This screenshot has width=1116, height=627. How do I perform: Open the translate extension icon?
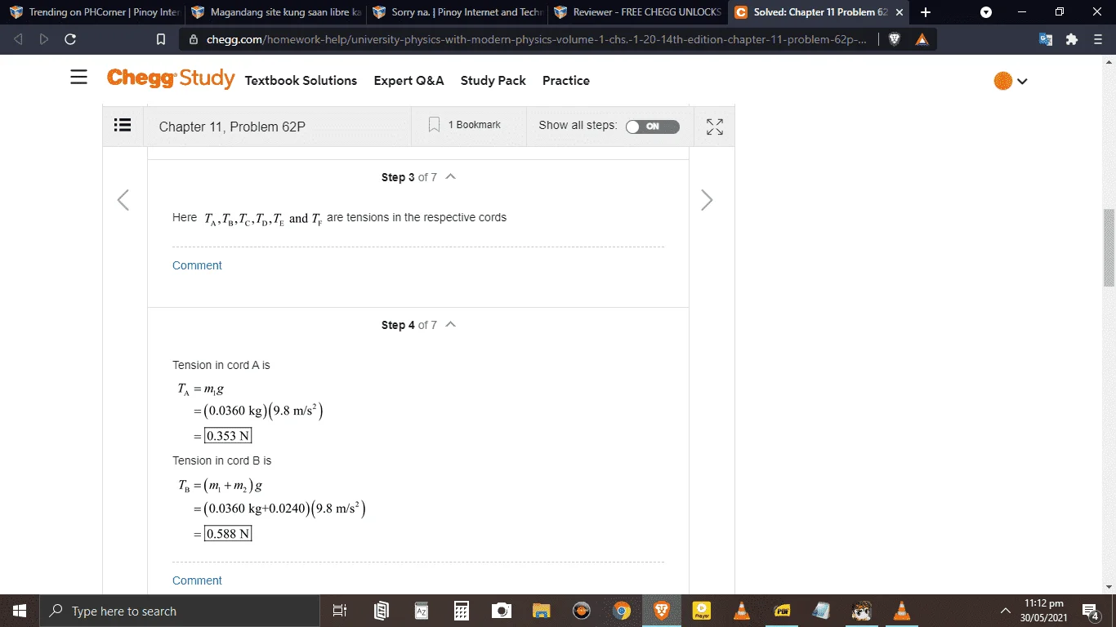[1046, 39]
